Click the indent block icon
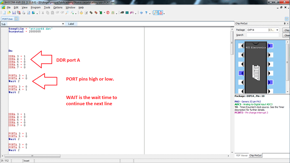Screen dimensions: 290x163 tap(57, 13)
